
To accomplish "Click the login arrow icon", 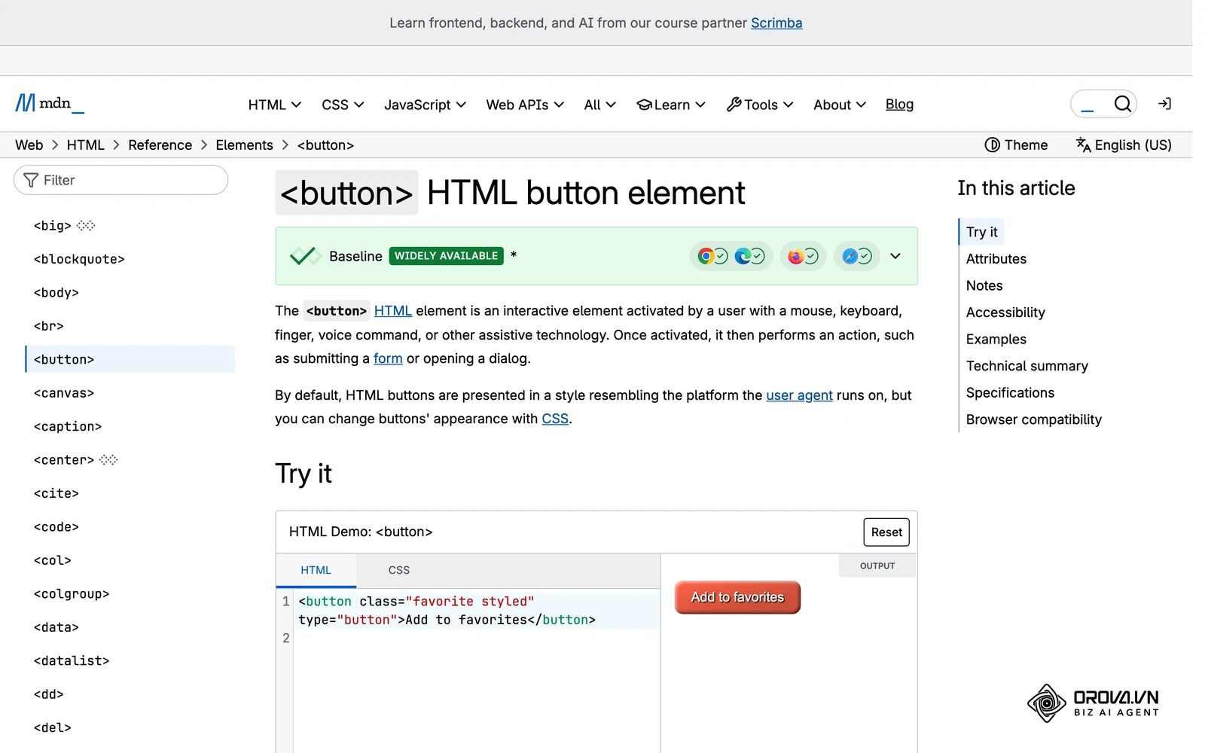I will coord(1164,104).
